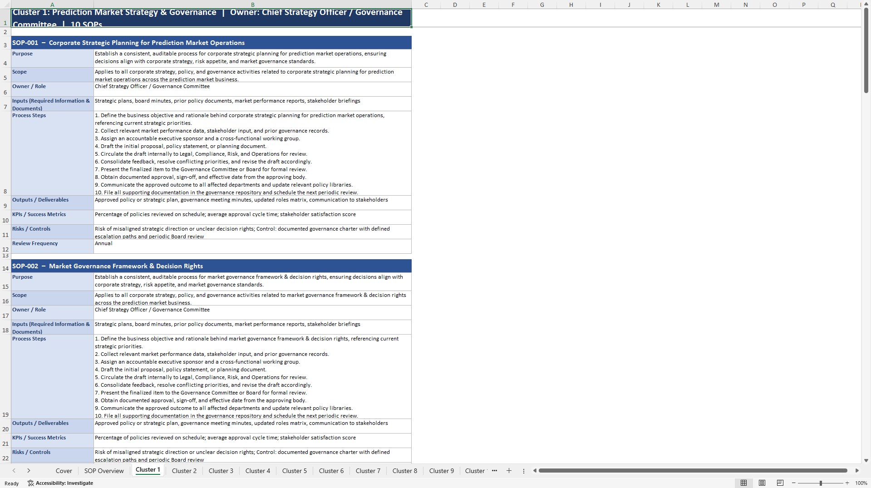This screenshot has width=871, height=488.
Task: Open tab bar options vertical dots
Action: (x=523, y=471)
